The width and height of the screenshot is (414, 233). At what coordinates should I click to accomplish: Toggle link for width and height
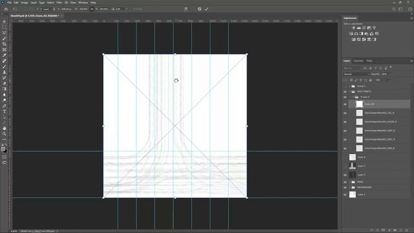coord(92,9)
